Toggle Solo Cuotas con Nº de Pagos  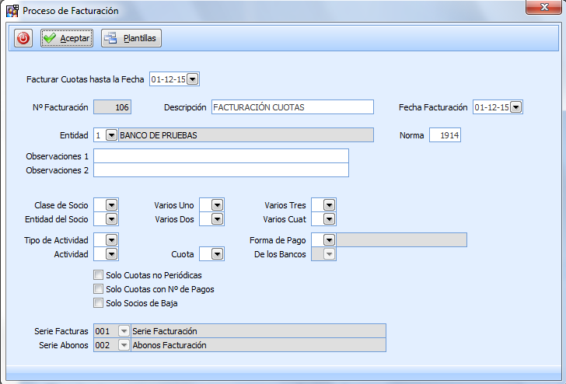tap(98, 289)
